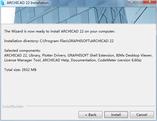This screenshot has height=121, width=157.
Task: Click the InstallBuilder label
Action: pyautogui.click(x=13, y=107)
